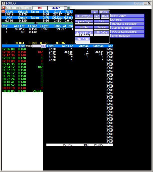Toggle the Hacim display mode
This screenshot has height=172, width=153.
(x=103, y=12)
